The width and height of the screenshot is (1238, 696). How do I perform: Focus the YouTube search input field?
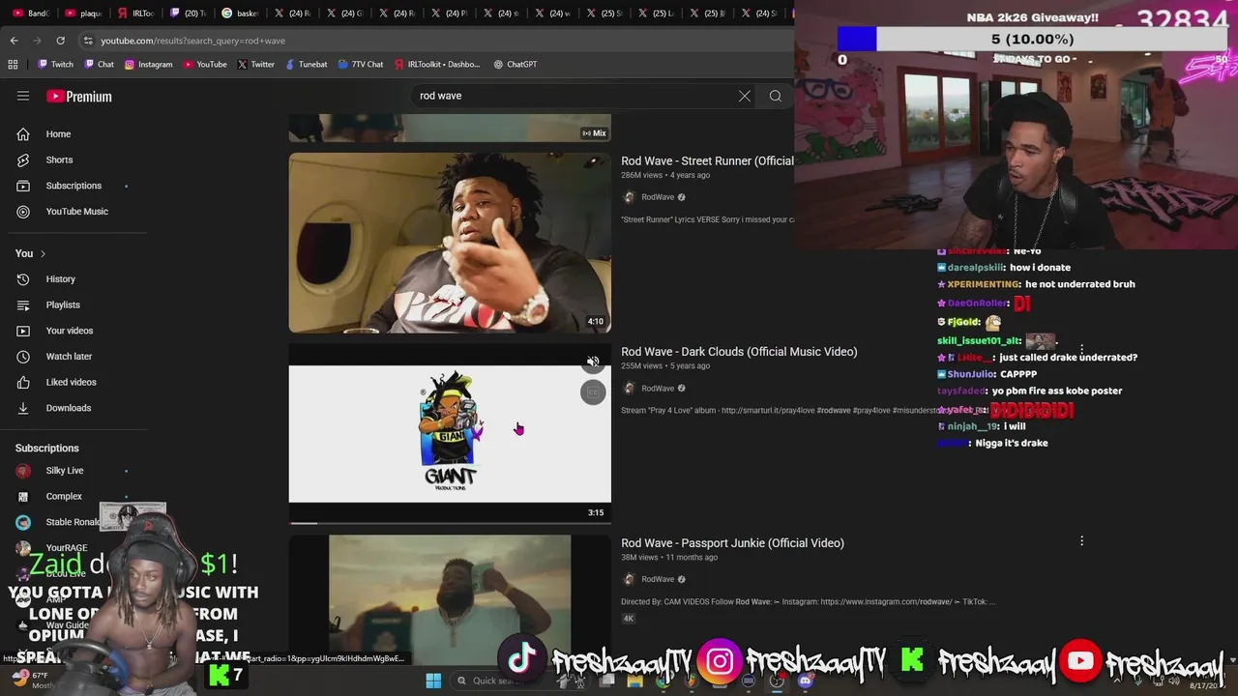(x=571, y=96)
